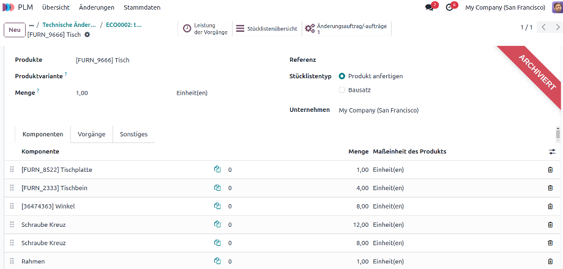Open the Einheit(en) quantity unit field
The image size is (563, 269).
coord(192,93)
